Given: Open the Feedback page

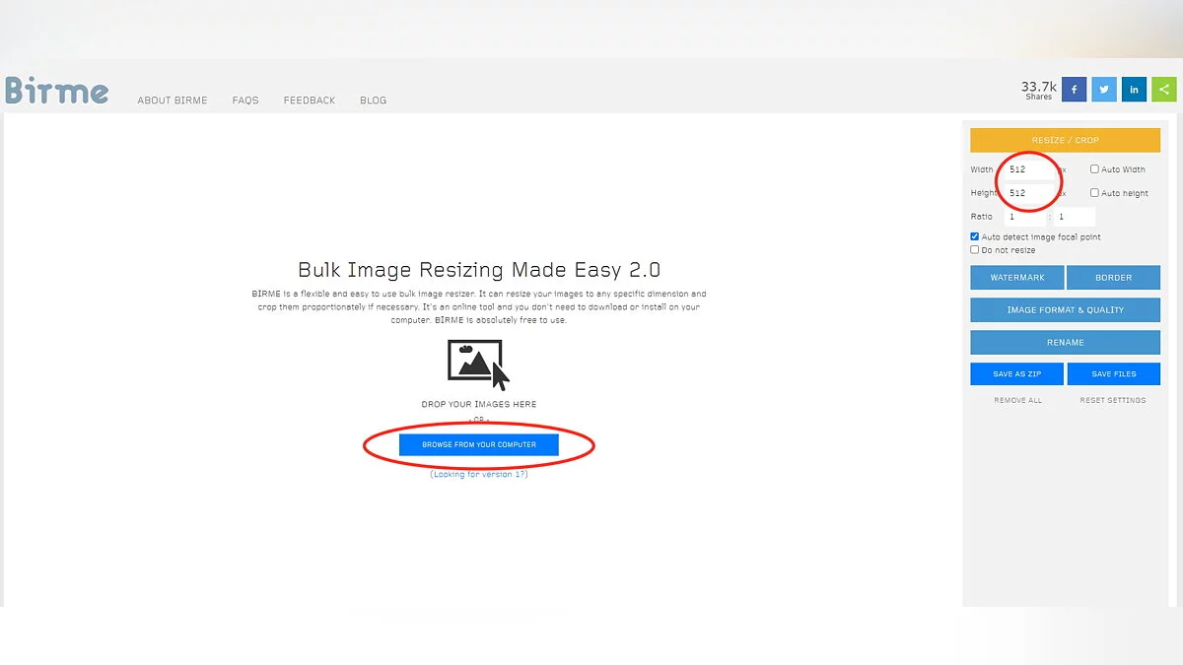Looking at the screenshot, I should [310, 100].
